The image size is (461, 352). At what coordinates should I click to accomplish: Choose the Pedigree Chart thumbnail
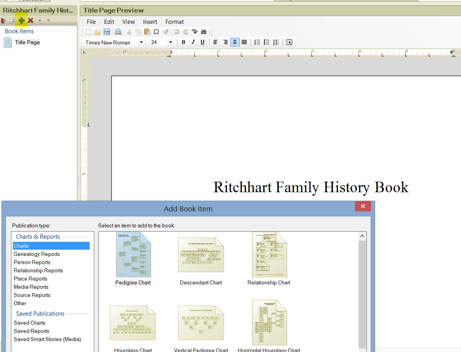point(133,255)
